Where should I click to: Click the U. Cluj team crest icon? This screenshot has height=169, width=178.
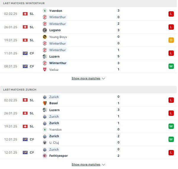click(x=45, y=143)
